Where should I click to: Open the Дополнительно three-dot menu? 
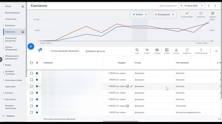click(x=201, y=50)
